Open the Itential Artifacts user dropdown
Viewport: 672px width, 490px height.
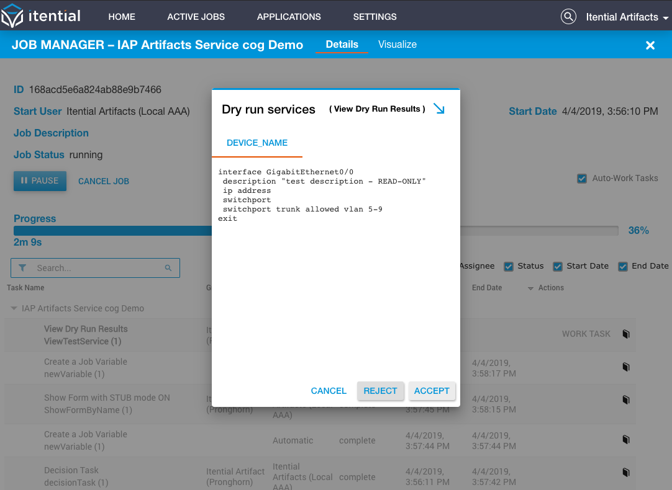point(627,17)
